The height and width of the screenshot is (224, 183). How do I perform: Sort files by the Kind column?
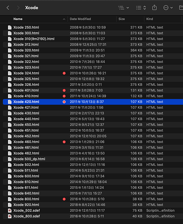[x=149, y=19]
